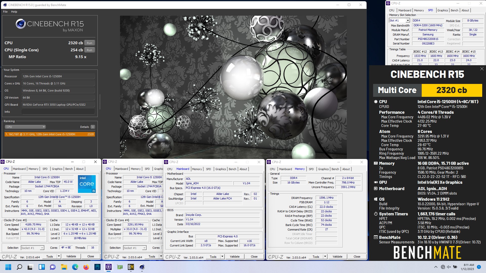The height and width of the screenshot is (273, 486).
Task: Open the Ranking CPU dropdown in Cinebench
Action: tap(25, 127)
